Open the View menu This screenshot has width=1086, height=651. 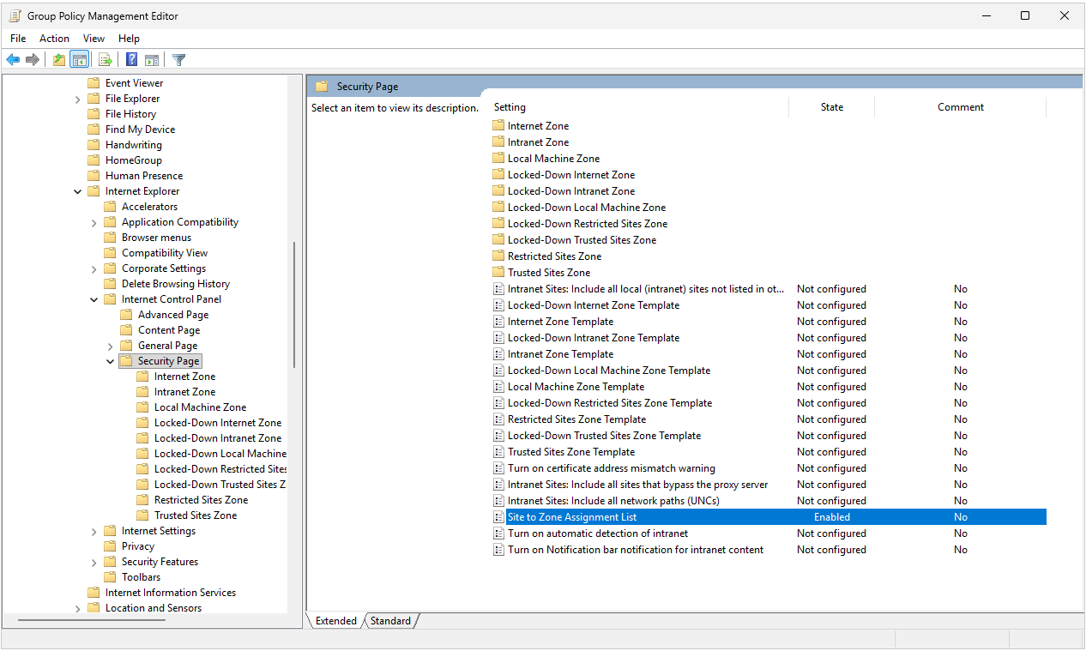pyautogui.click(x=94, y=39)
